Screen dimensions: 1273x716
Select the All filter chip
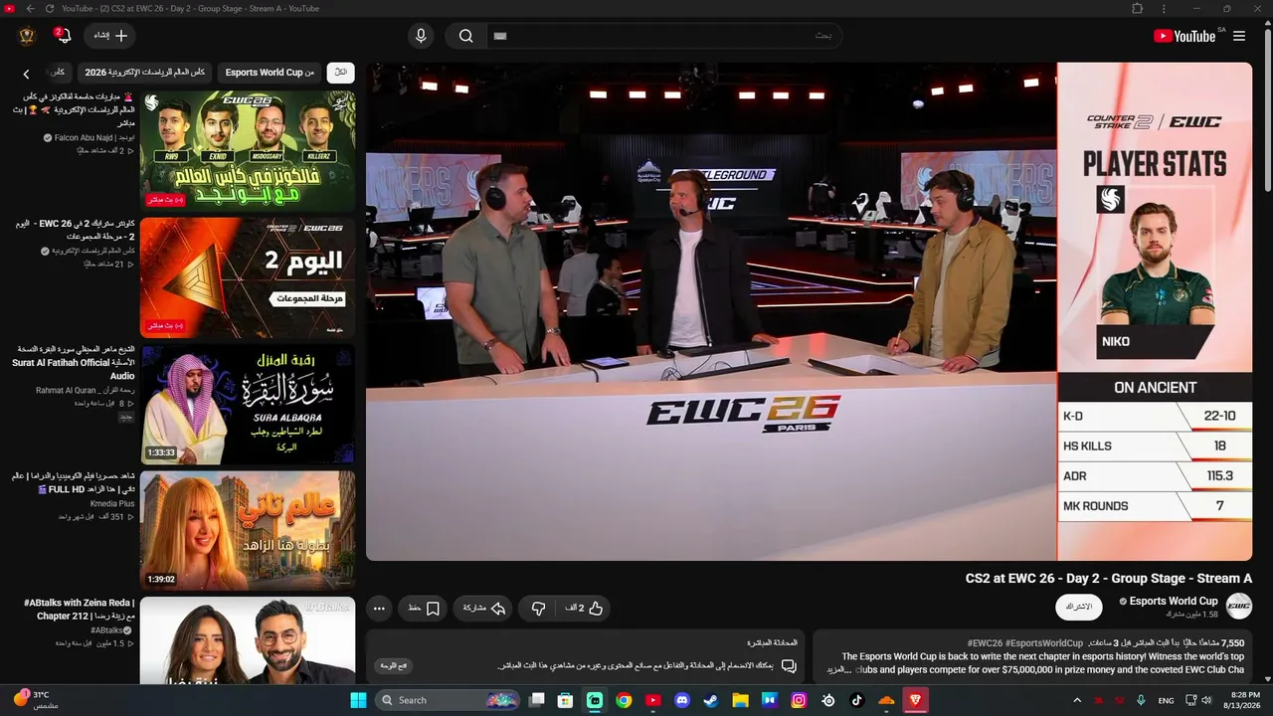click(341, 73)
